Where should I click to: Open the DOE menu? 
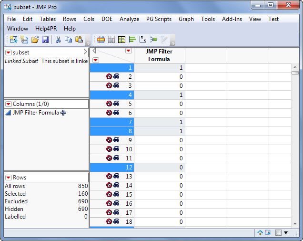tap(107, 19)
